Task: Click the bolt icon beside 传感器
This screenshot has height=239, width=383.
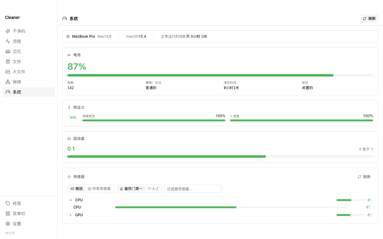Action: tap(69, 176)
